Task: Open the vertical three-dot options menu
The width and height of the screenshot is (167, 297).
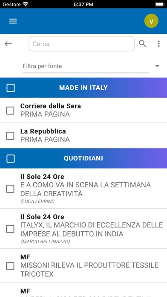Action: (x=158, y=44)
